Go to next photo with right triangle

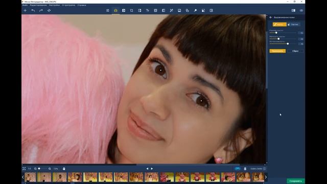[152, 169]
